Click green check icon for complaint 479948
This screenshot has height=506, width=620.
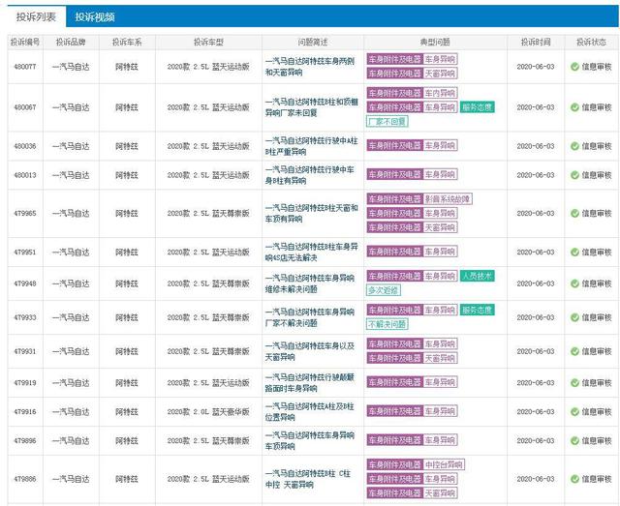click(x=574, y=283)
